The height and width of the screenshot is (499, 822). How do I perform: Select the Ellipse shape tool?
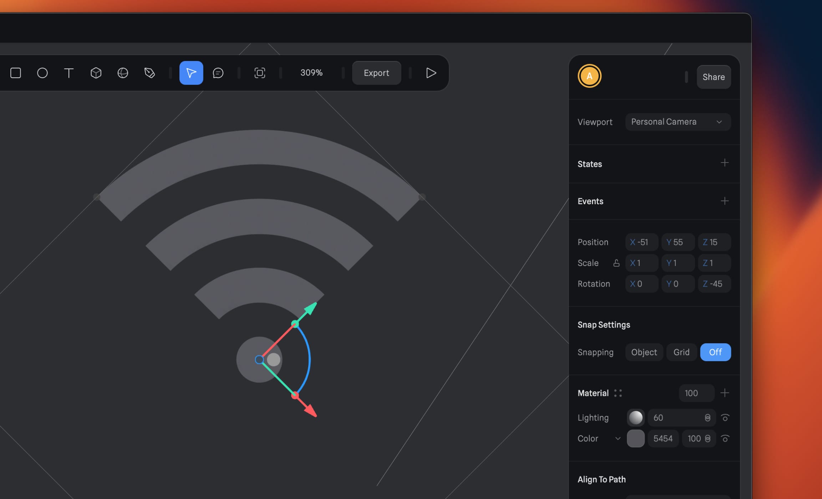click(42, 73)
